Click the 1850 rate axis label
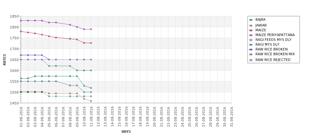Image resolution: width=311 pixels, height=137 pixels. [14, 17]
